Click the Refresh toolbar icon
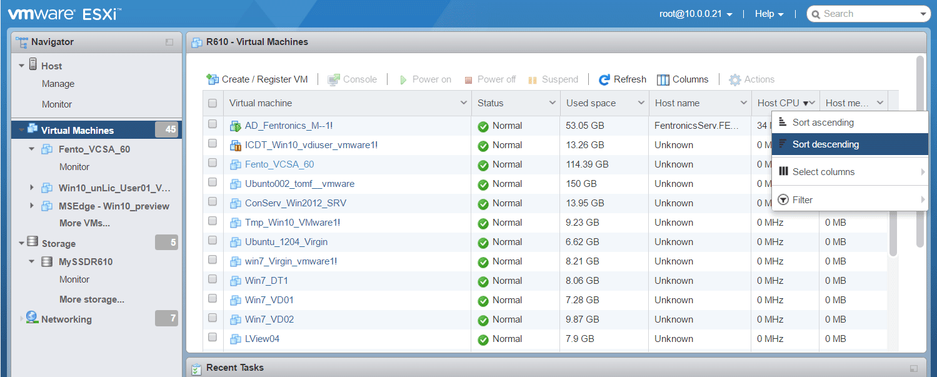Viewport: 937px width, 377px height. coord(604,80)
